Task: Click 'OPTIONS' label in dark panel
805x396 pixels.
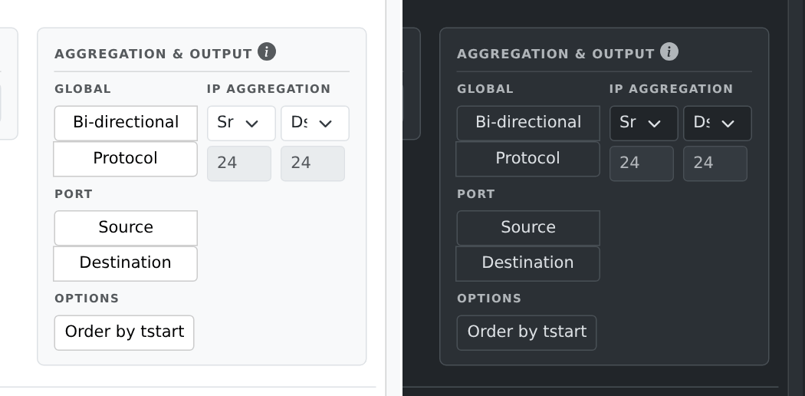Action: [489, 299]
